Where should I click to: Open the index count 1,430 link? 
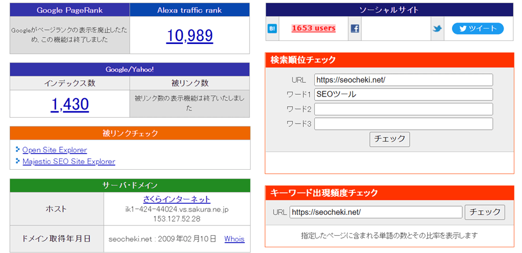(69, 105)
